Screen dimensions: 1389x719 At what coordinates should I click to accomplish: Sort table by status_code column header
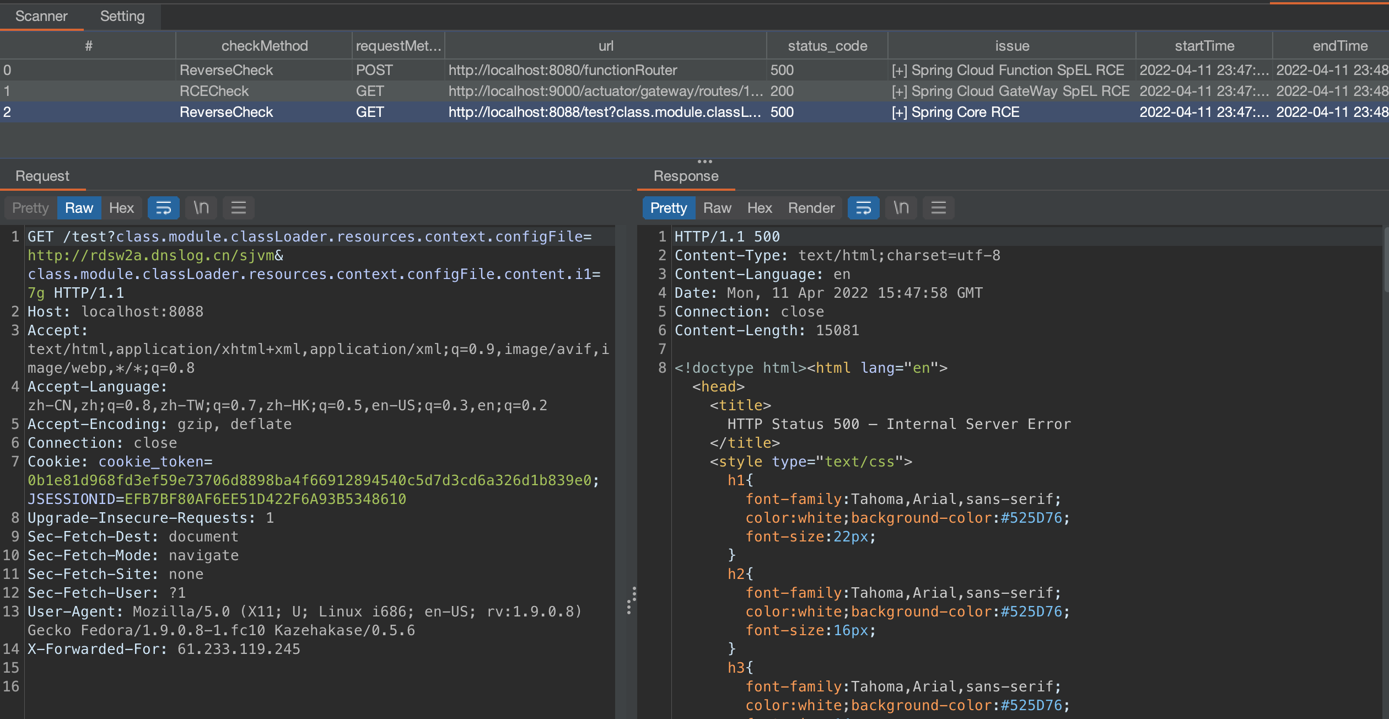pyautogui.click(x=827, y=46)
